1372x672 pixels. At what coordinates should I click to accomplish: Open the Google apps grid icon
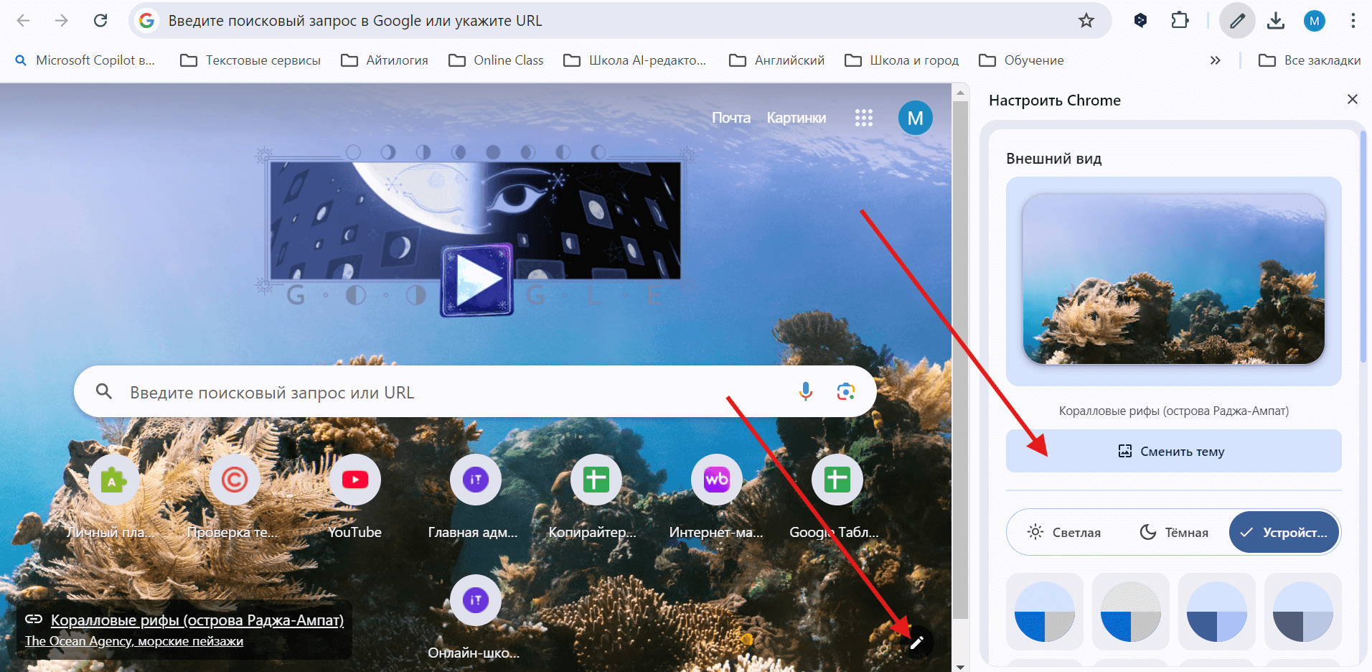point(863,118)
